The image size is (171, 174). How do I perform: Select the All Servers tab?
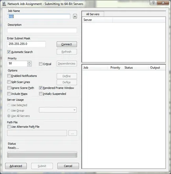click(93, 14)
